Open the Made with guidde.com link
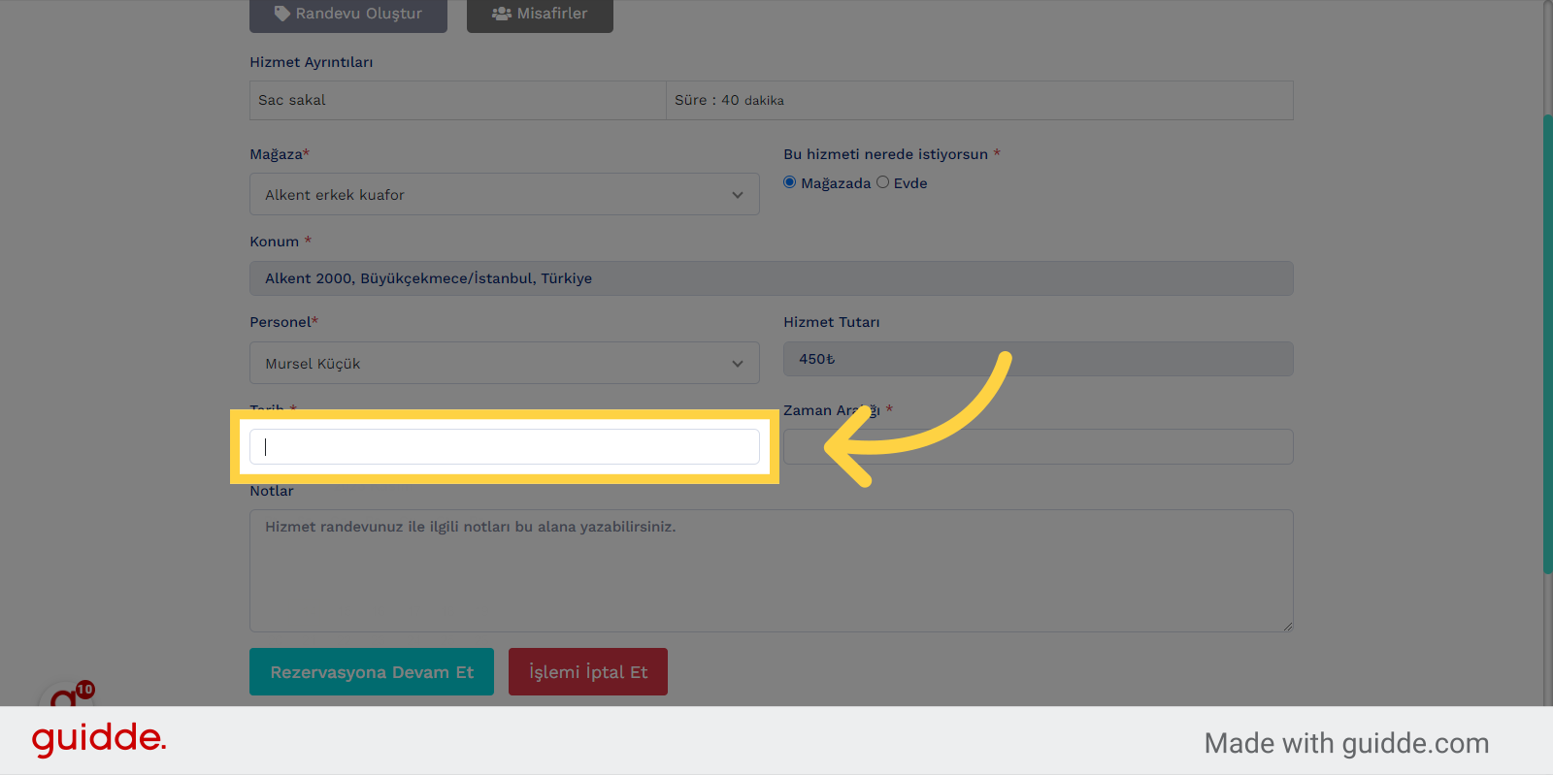Image resolution: width=1553 pixels, height=775 pixels. 1346,743
